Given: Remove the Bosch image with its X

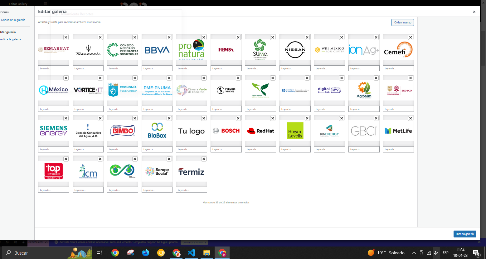Looking at the screenshot, I should tap(238, 118).
